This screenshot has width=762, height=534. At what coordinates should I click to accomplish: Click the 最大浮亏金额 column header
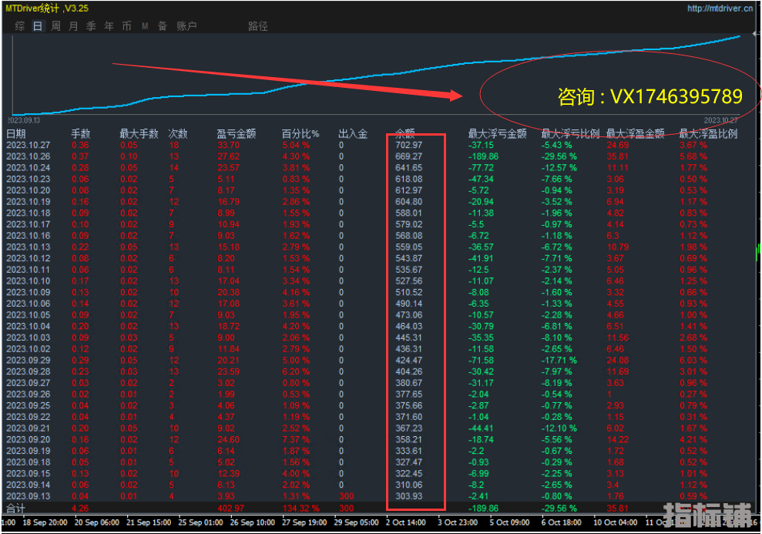click(497, 133)
